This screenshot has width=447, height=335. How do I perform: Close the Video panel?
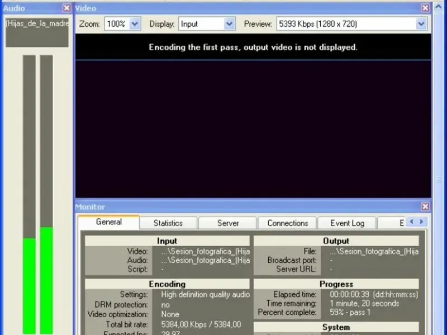pyautogui.click(x=425, y=8)
